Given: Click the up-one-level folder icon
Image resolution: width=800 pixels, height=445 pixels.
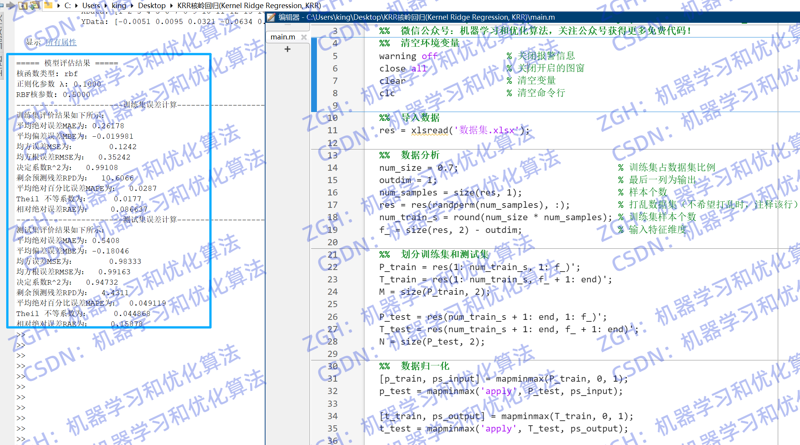Looking at the screenshot, I should coord(22,5).
